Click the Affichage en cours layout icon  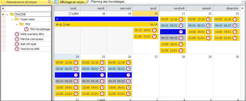(56, 2)
